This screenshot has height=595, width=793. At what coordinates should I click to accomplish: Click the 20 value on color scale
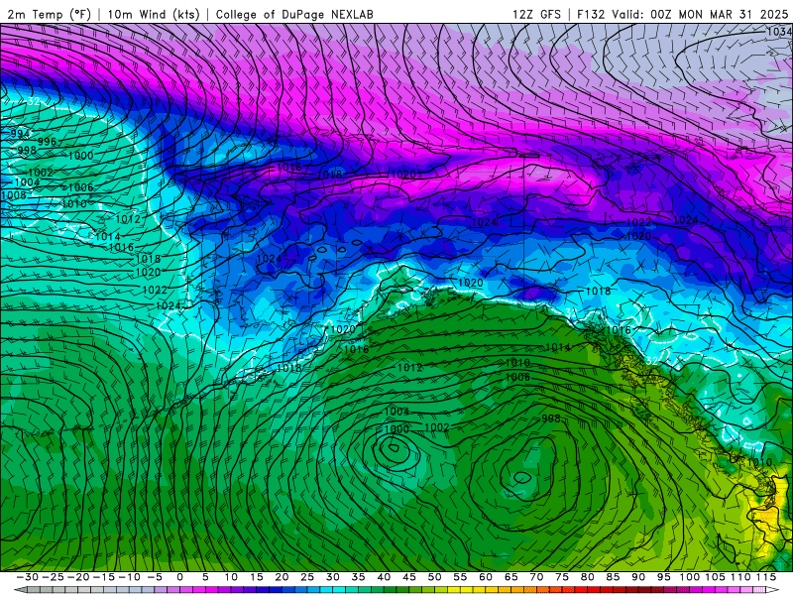(x=282, y=577)
